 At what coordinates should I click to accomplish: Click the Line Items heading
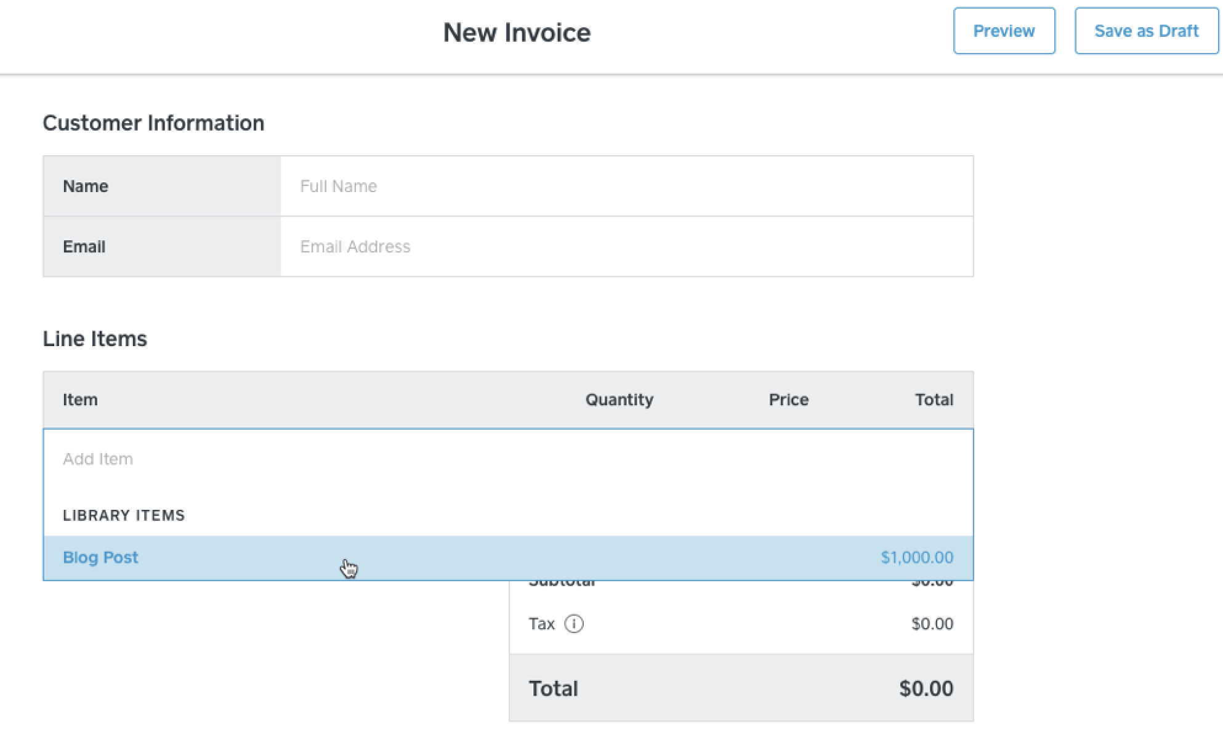95,339
